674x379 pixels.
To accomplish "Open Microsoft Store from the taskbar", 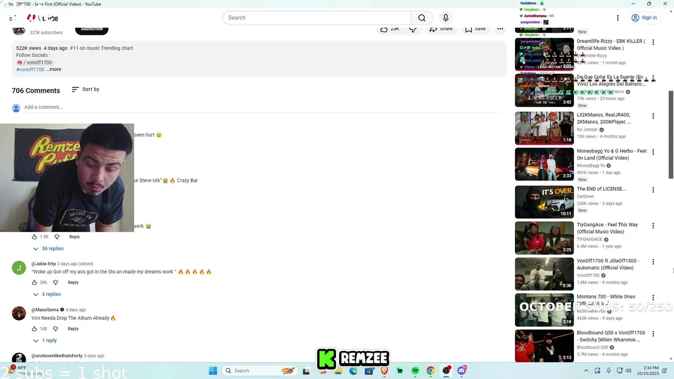I will click(369, 371).
